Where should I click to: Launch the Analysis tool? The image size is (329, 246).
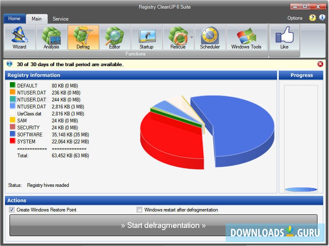click(51, 37)
